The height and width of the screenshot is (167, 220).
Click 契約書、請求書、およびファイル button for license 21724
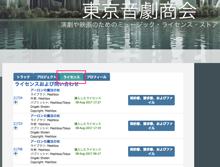coord(151,100)
